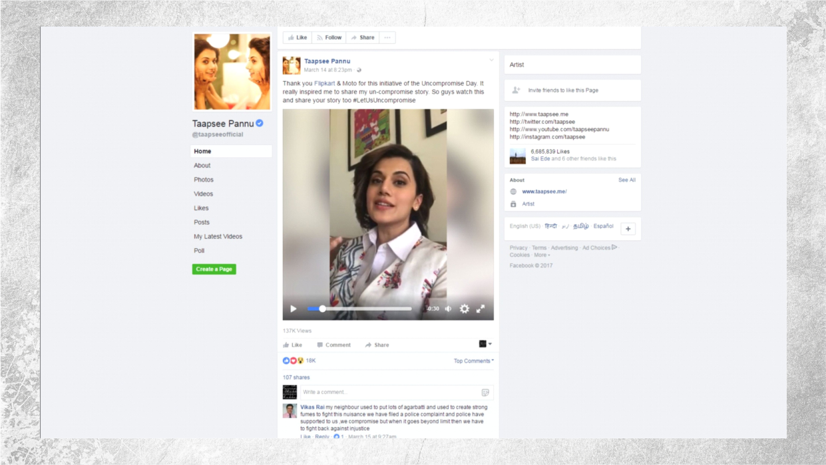Switch language to Español
Image resolution: width=826 pixels, height=465 pixels.
[x=604, y=226]
